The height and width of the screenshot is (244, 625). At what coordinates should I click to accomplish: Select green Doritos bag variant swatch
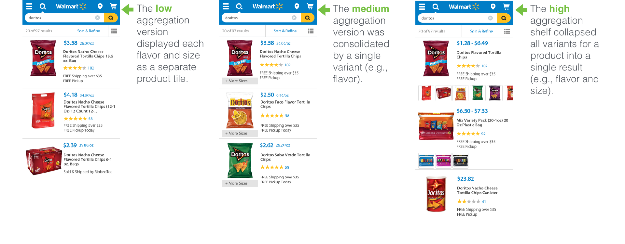(478, 93)
